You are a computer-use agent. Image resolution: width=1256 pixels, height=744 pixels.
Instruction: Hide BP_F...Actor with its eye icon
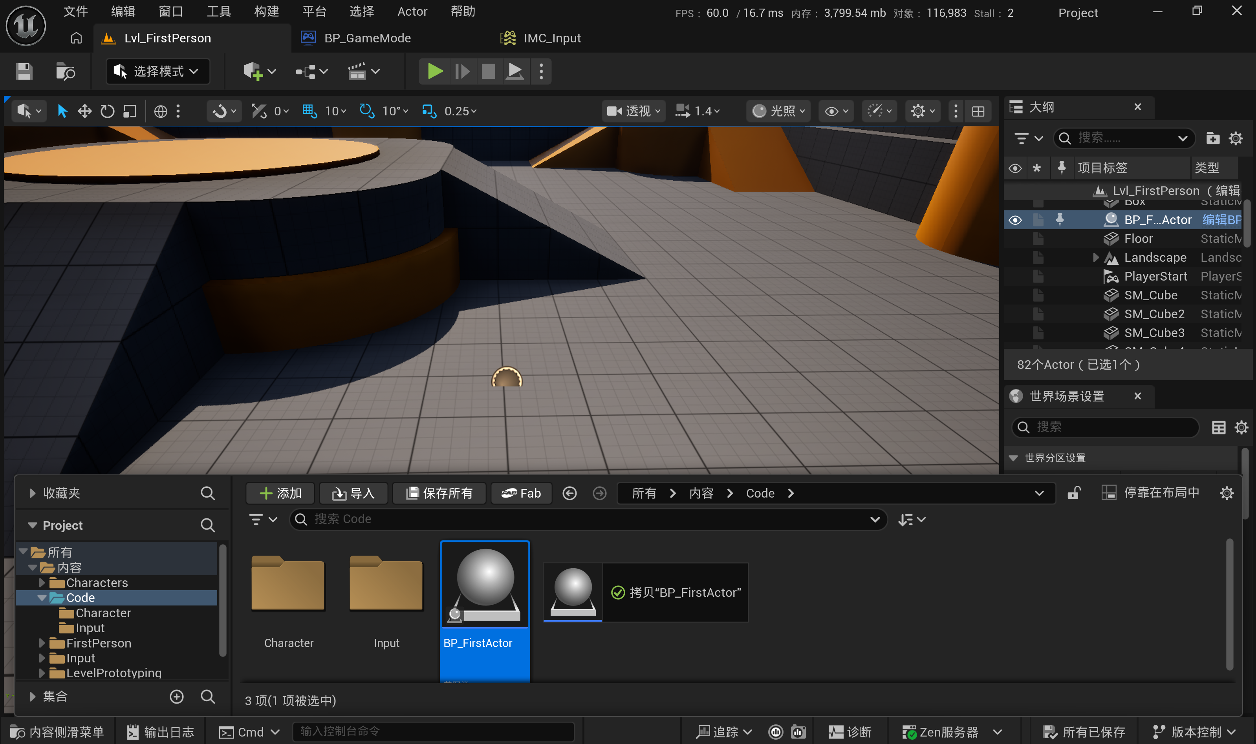pos(1014,220)
